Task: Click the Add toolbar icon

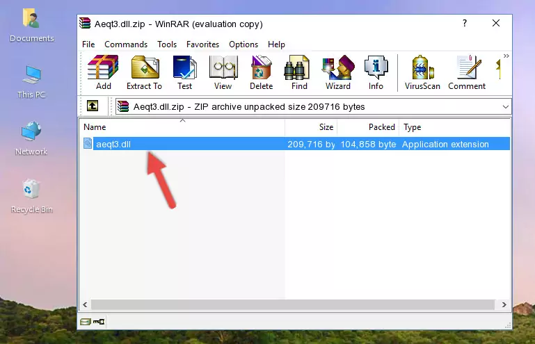Action: pyautogui.click(x=103, y=72)
